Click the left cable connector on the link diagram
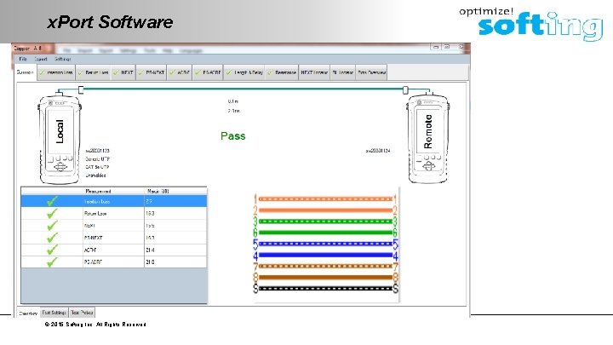The image size is (613, 345). (x=81, y=90)
